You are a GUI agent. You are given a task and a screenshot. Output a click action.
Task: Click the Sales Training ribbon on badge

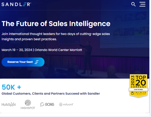point(138,89)
